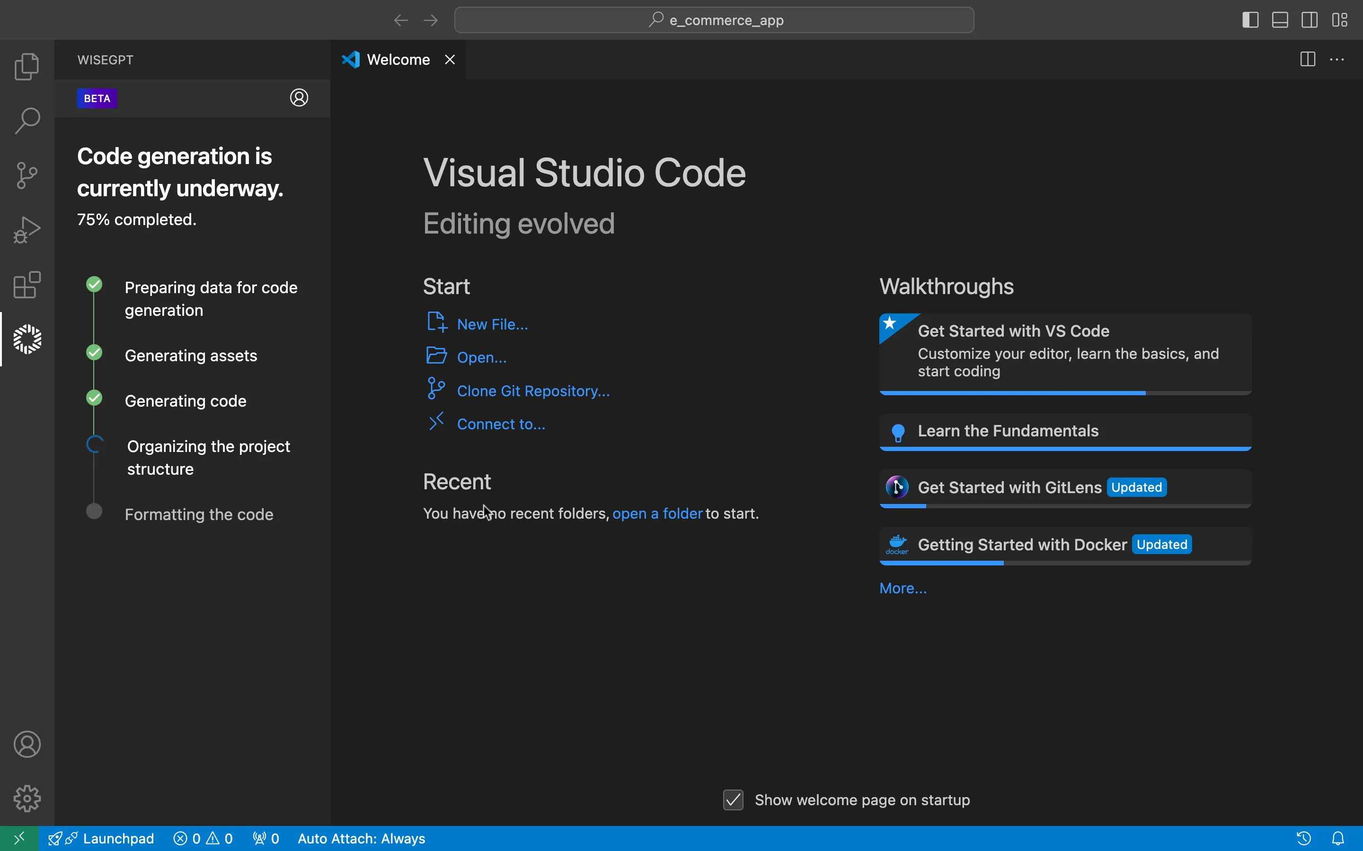Image resolution: width=1363 pixels, height=851 pixels.
Task: Click Connect to... link
Action: pyautogui.click(x=501, y=425)
